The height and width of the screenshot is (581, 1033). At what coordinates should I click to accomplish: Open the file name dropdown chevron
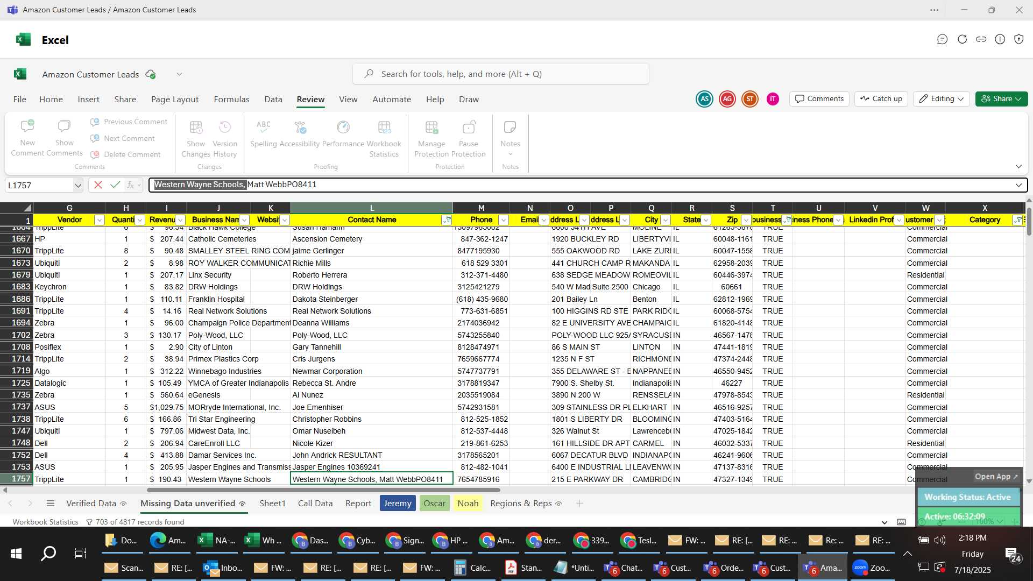tap(179, 74)
